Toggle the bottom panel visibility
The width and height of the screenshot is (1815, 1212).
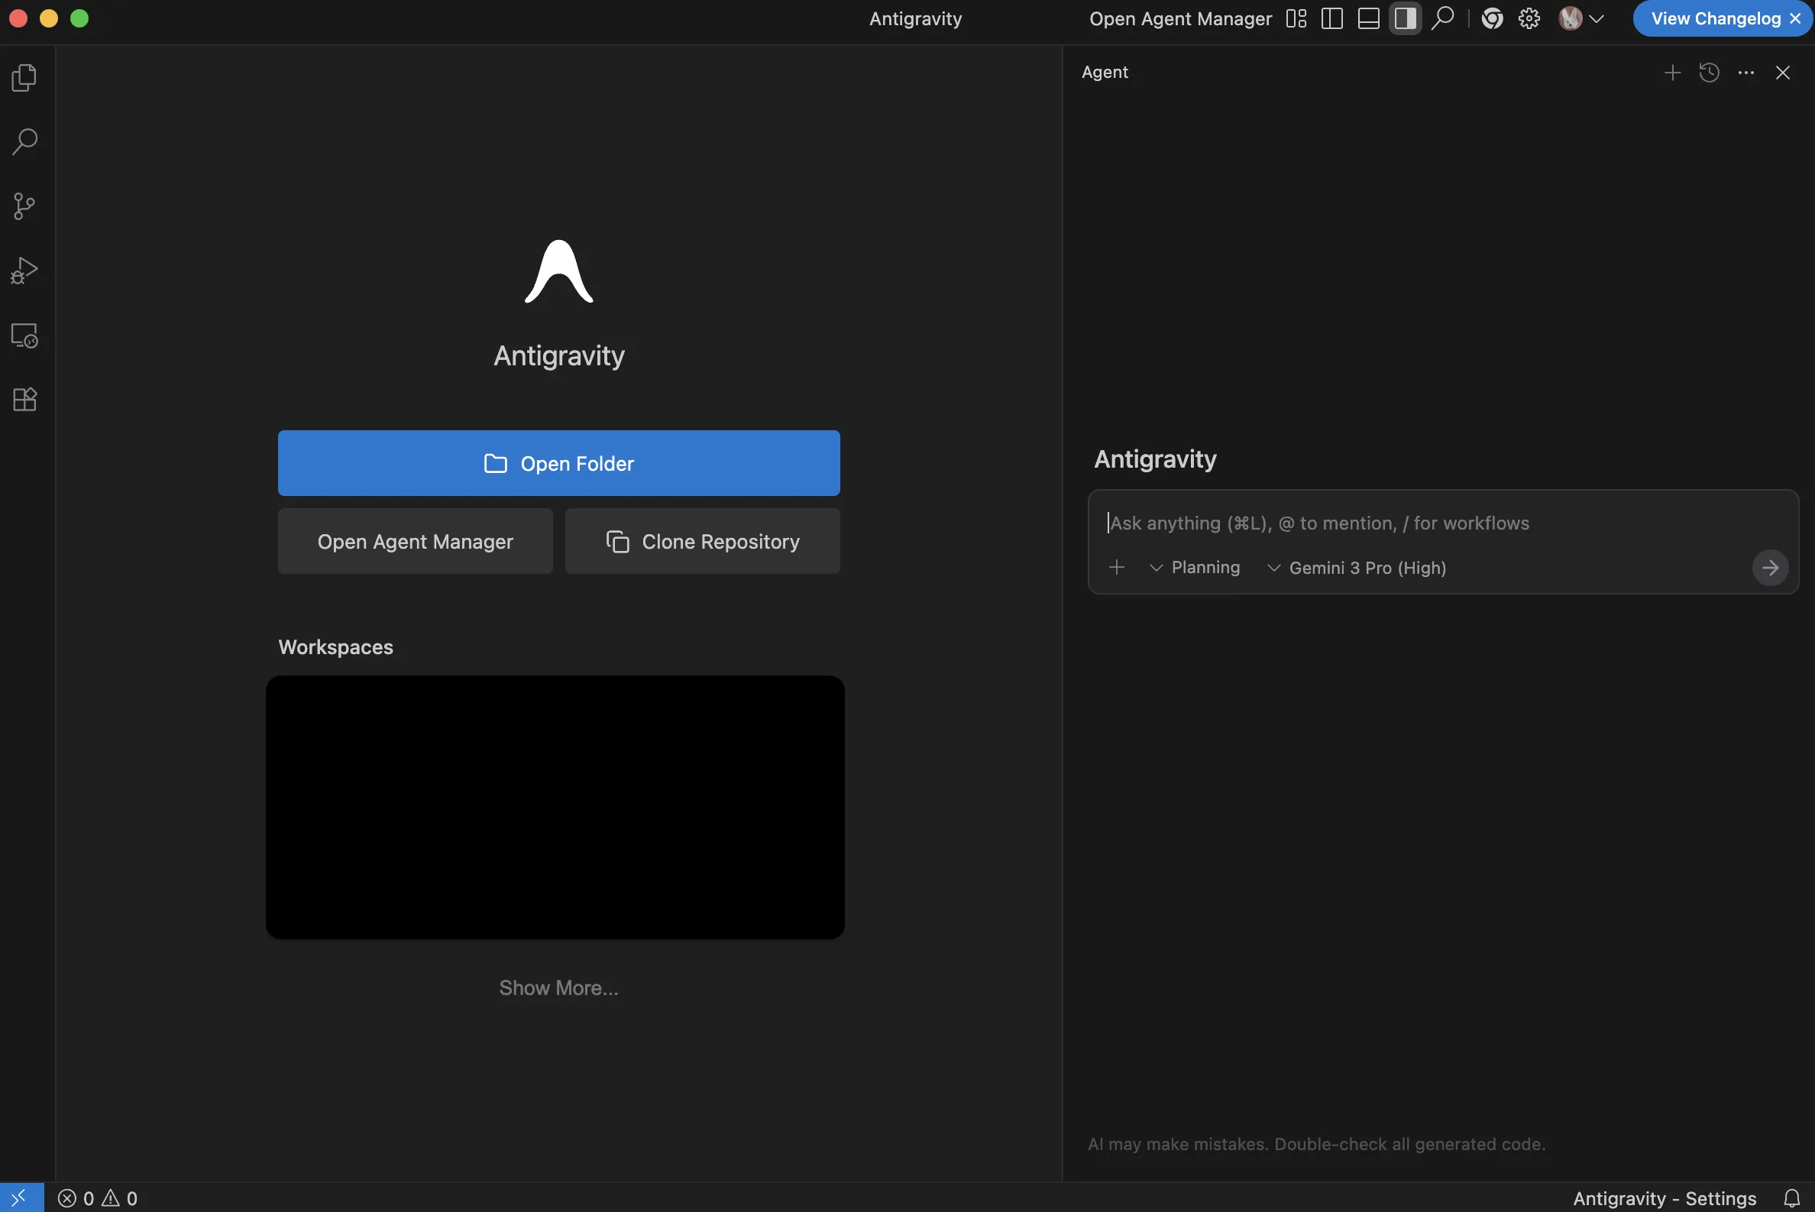click(1367, 18)
